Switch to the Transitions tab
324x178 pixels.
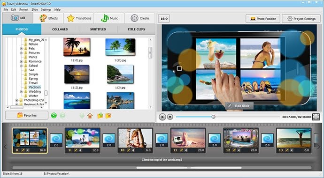(x=79, y=18)
